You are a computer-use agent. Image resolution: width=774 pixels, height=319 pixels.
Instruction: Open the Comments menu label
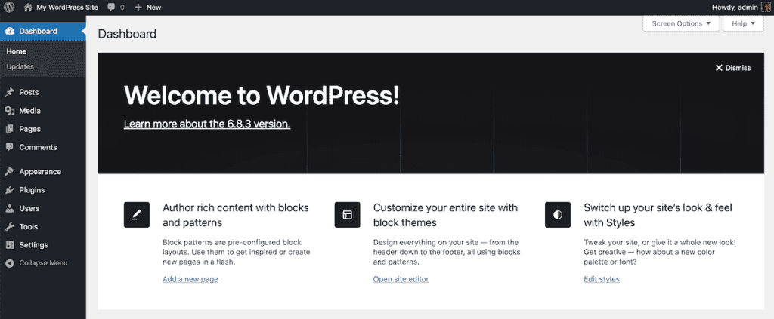click(x=38, y=147)
